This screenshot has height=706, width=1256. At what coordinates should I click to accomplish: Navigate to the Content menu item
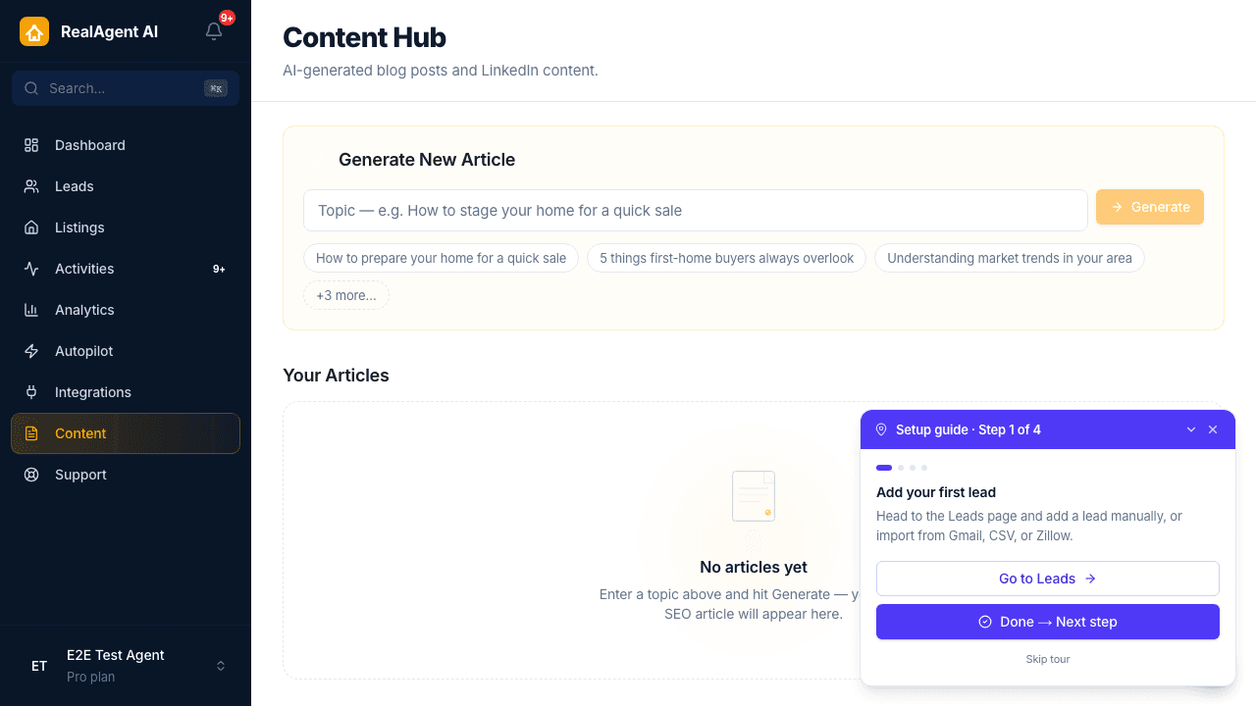tap(80, 433)
